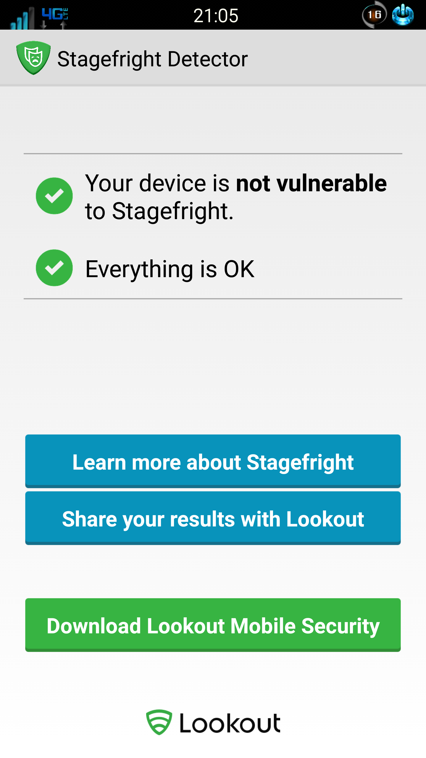Tap the Stagefright Detector shield app icon
Image resolution: width=426 pixels, height=758 pixels.
coord(33,58)
